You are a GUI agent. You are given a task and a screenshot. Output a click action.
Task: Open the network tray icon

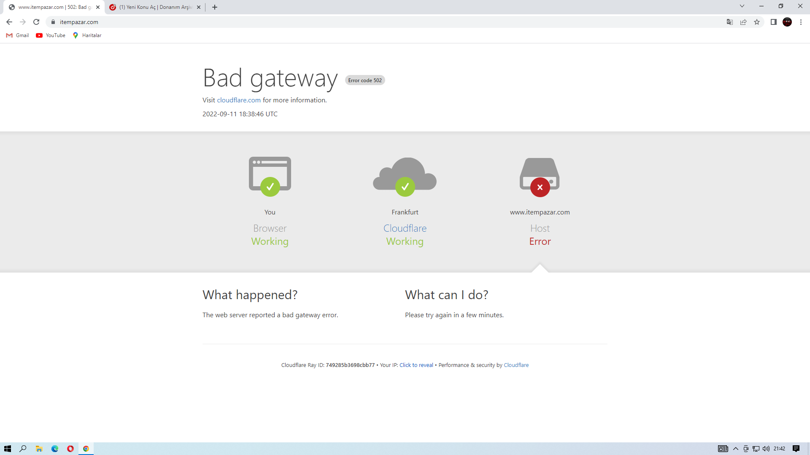click(x=756, y=449)
